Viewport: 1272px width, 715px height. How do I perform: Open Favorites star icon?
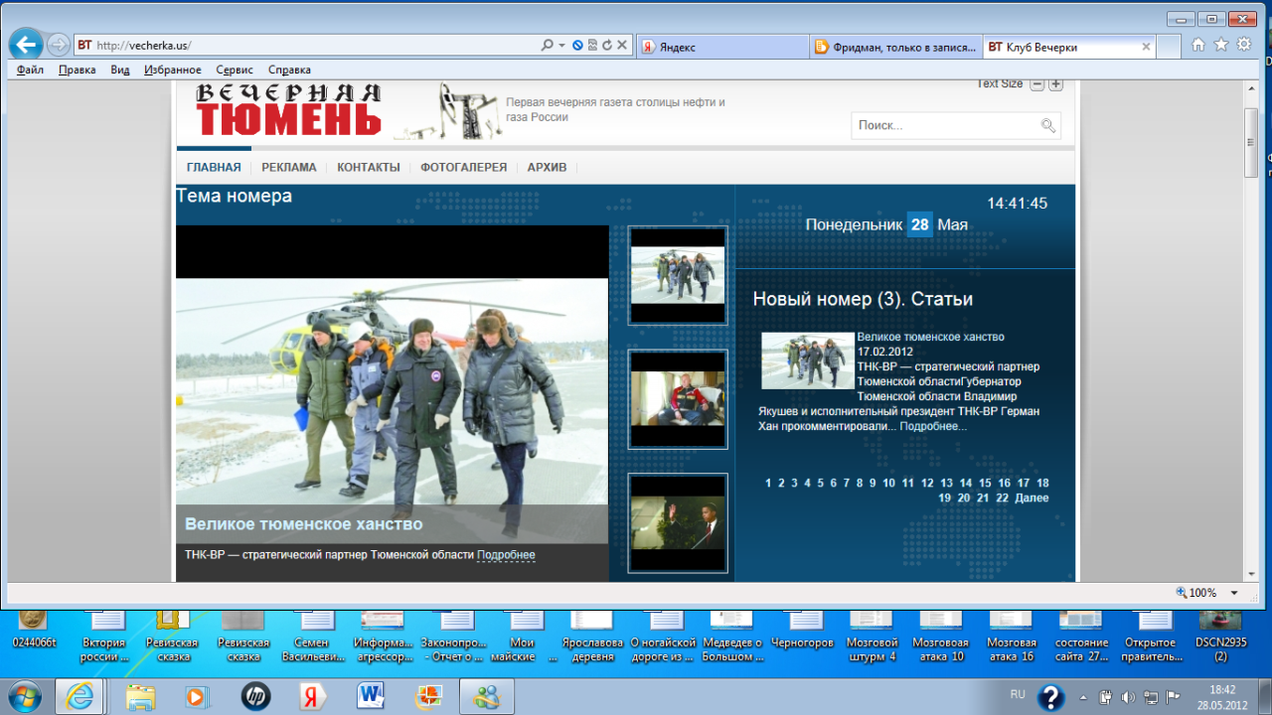tap(1220, 45)
